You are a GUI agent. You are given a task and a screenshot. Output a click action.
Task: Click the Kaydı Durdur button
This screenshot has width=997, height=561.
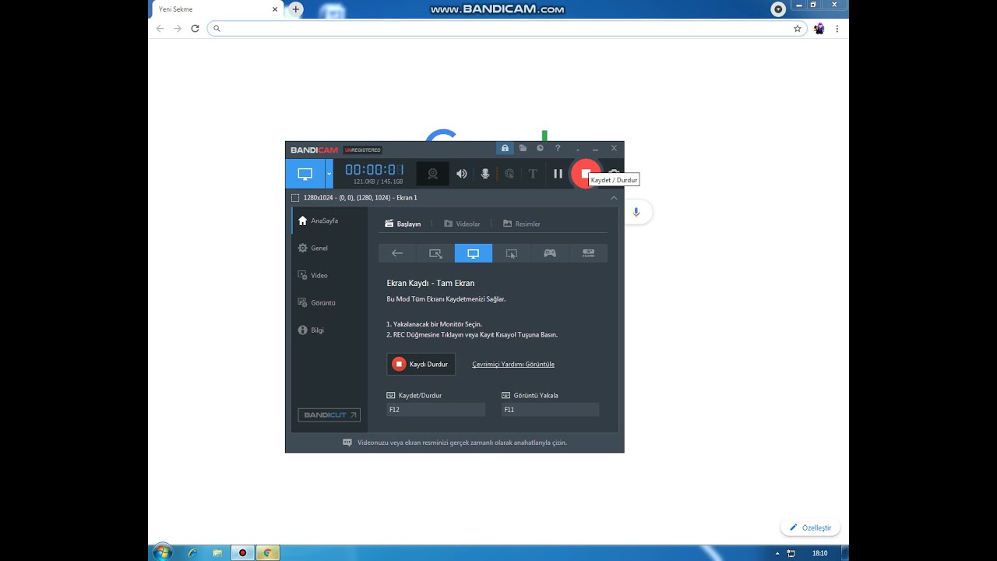click(421, 364)
